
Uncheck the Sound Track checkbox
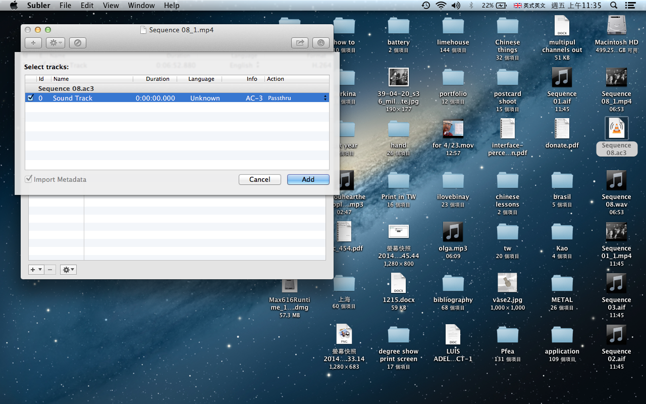pyautogui.click(x=31, y=98)
